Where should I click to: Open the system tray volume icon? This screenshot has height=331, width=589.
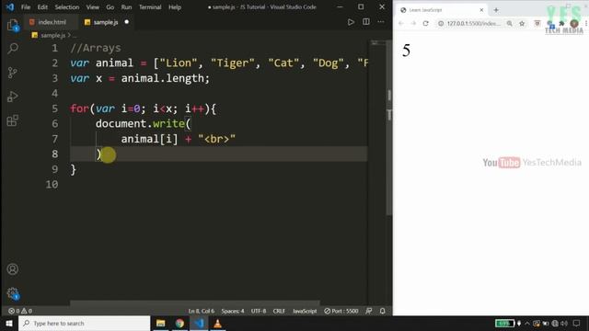click(564, 323)
